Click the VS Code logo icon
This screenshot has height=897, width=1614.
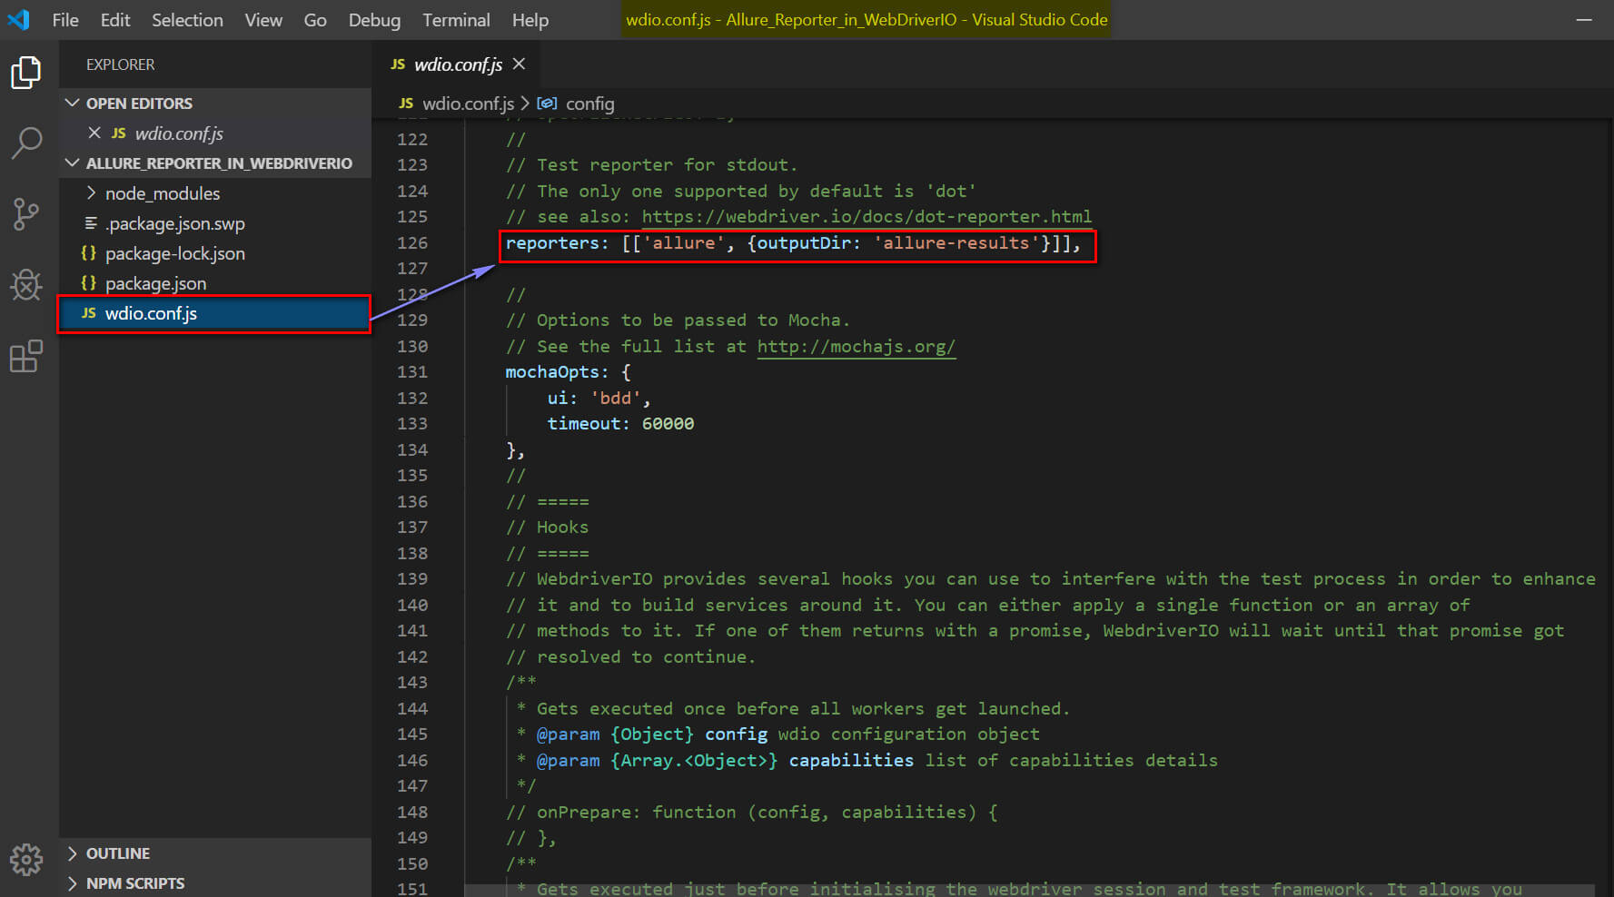point(18,19)
